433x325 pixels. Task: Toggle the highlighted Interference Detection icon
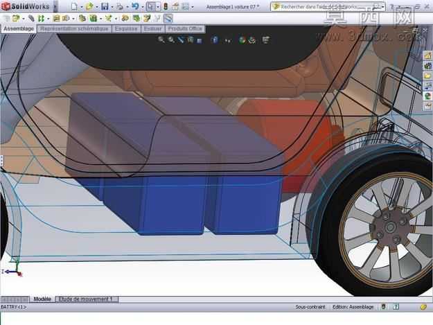[168, 19]
